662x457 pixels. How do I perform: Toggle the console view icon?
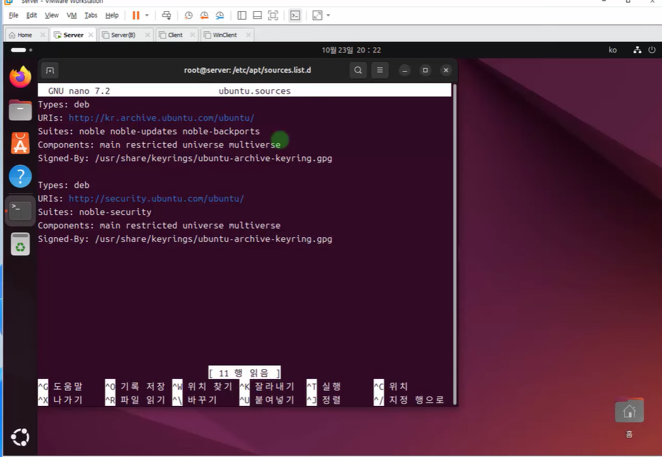click(x=295, y=16)
